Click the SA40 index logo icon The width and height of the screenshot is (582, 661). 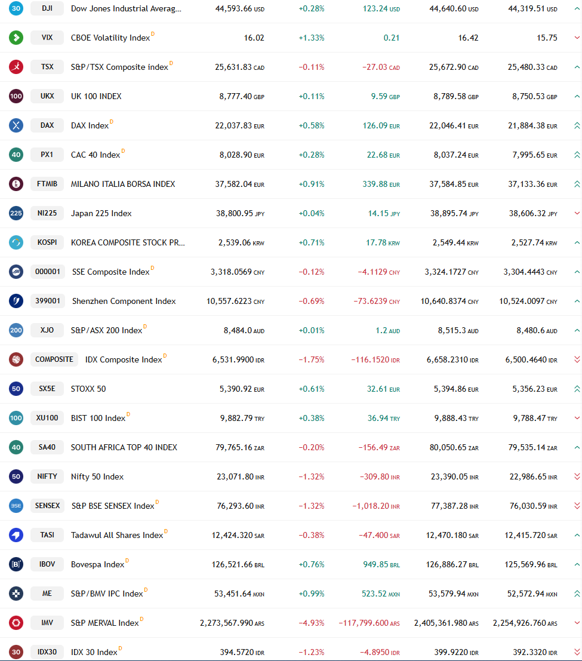click(16, 447)
